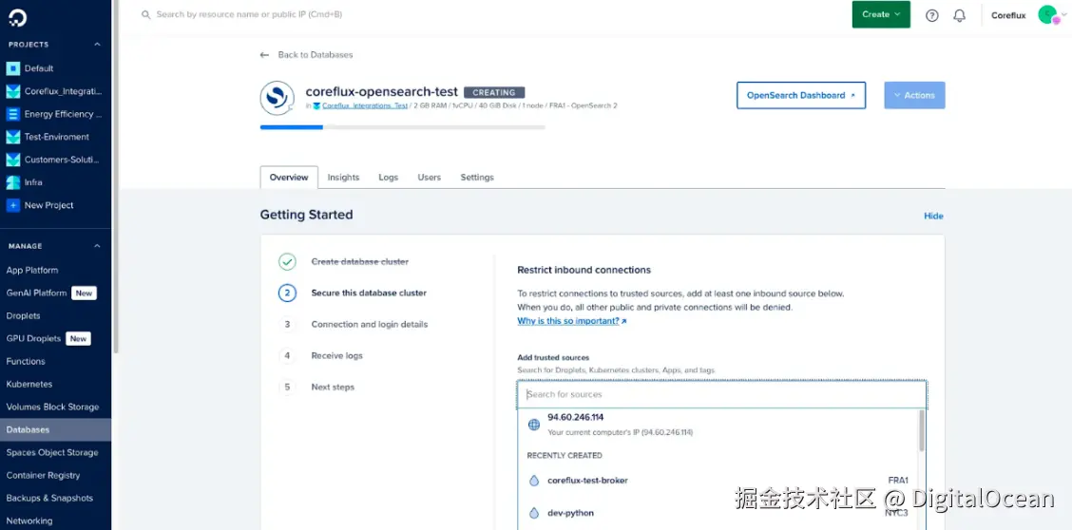The height and width of the screenshot is (530, 1072).
Task: Click the DigitalOcean logo icon
Action: tap(17, 18)
